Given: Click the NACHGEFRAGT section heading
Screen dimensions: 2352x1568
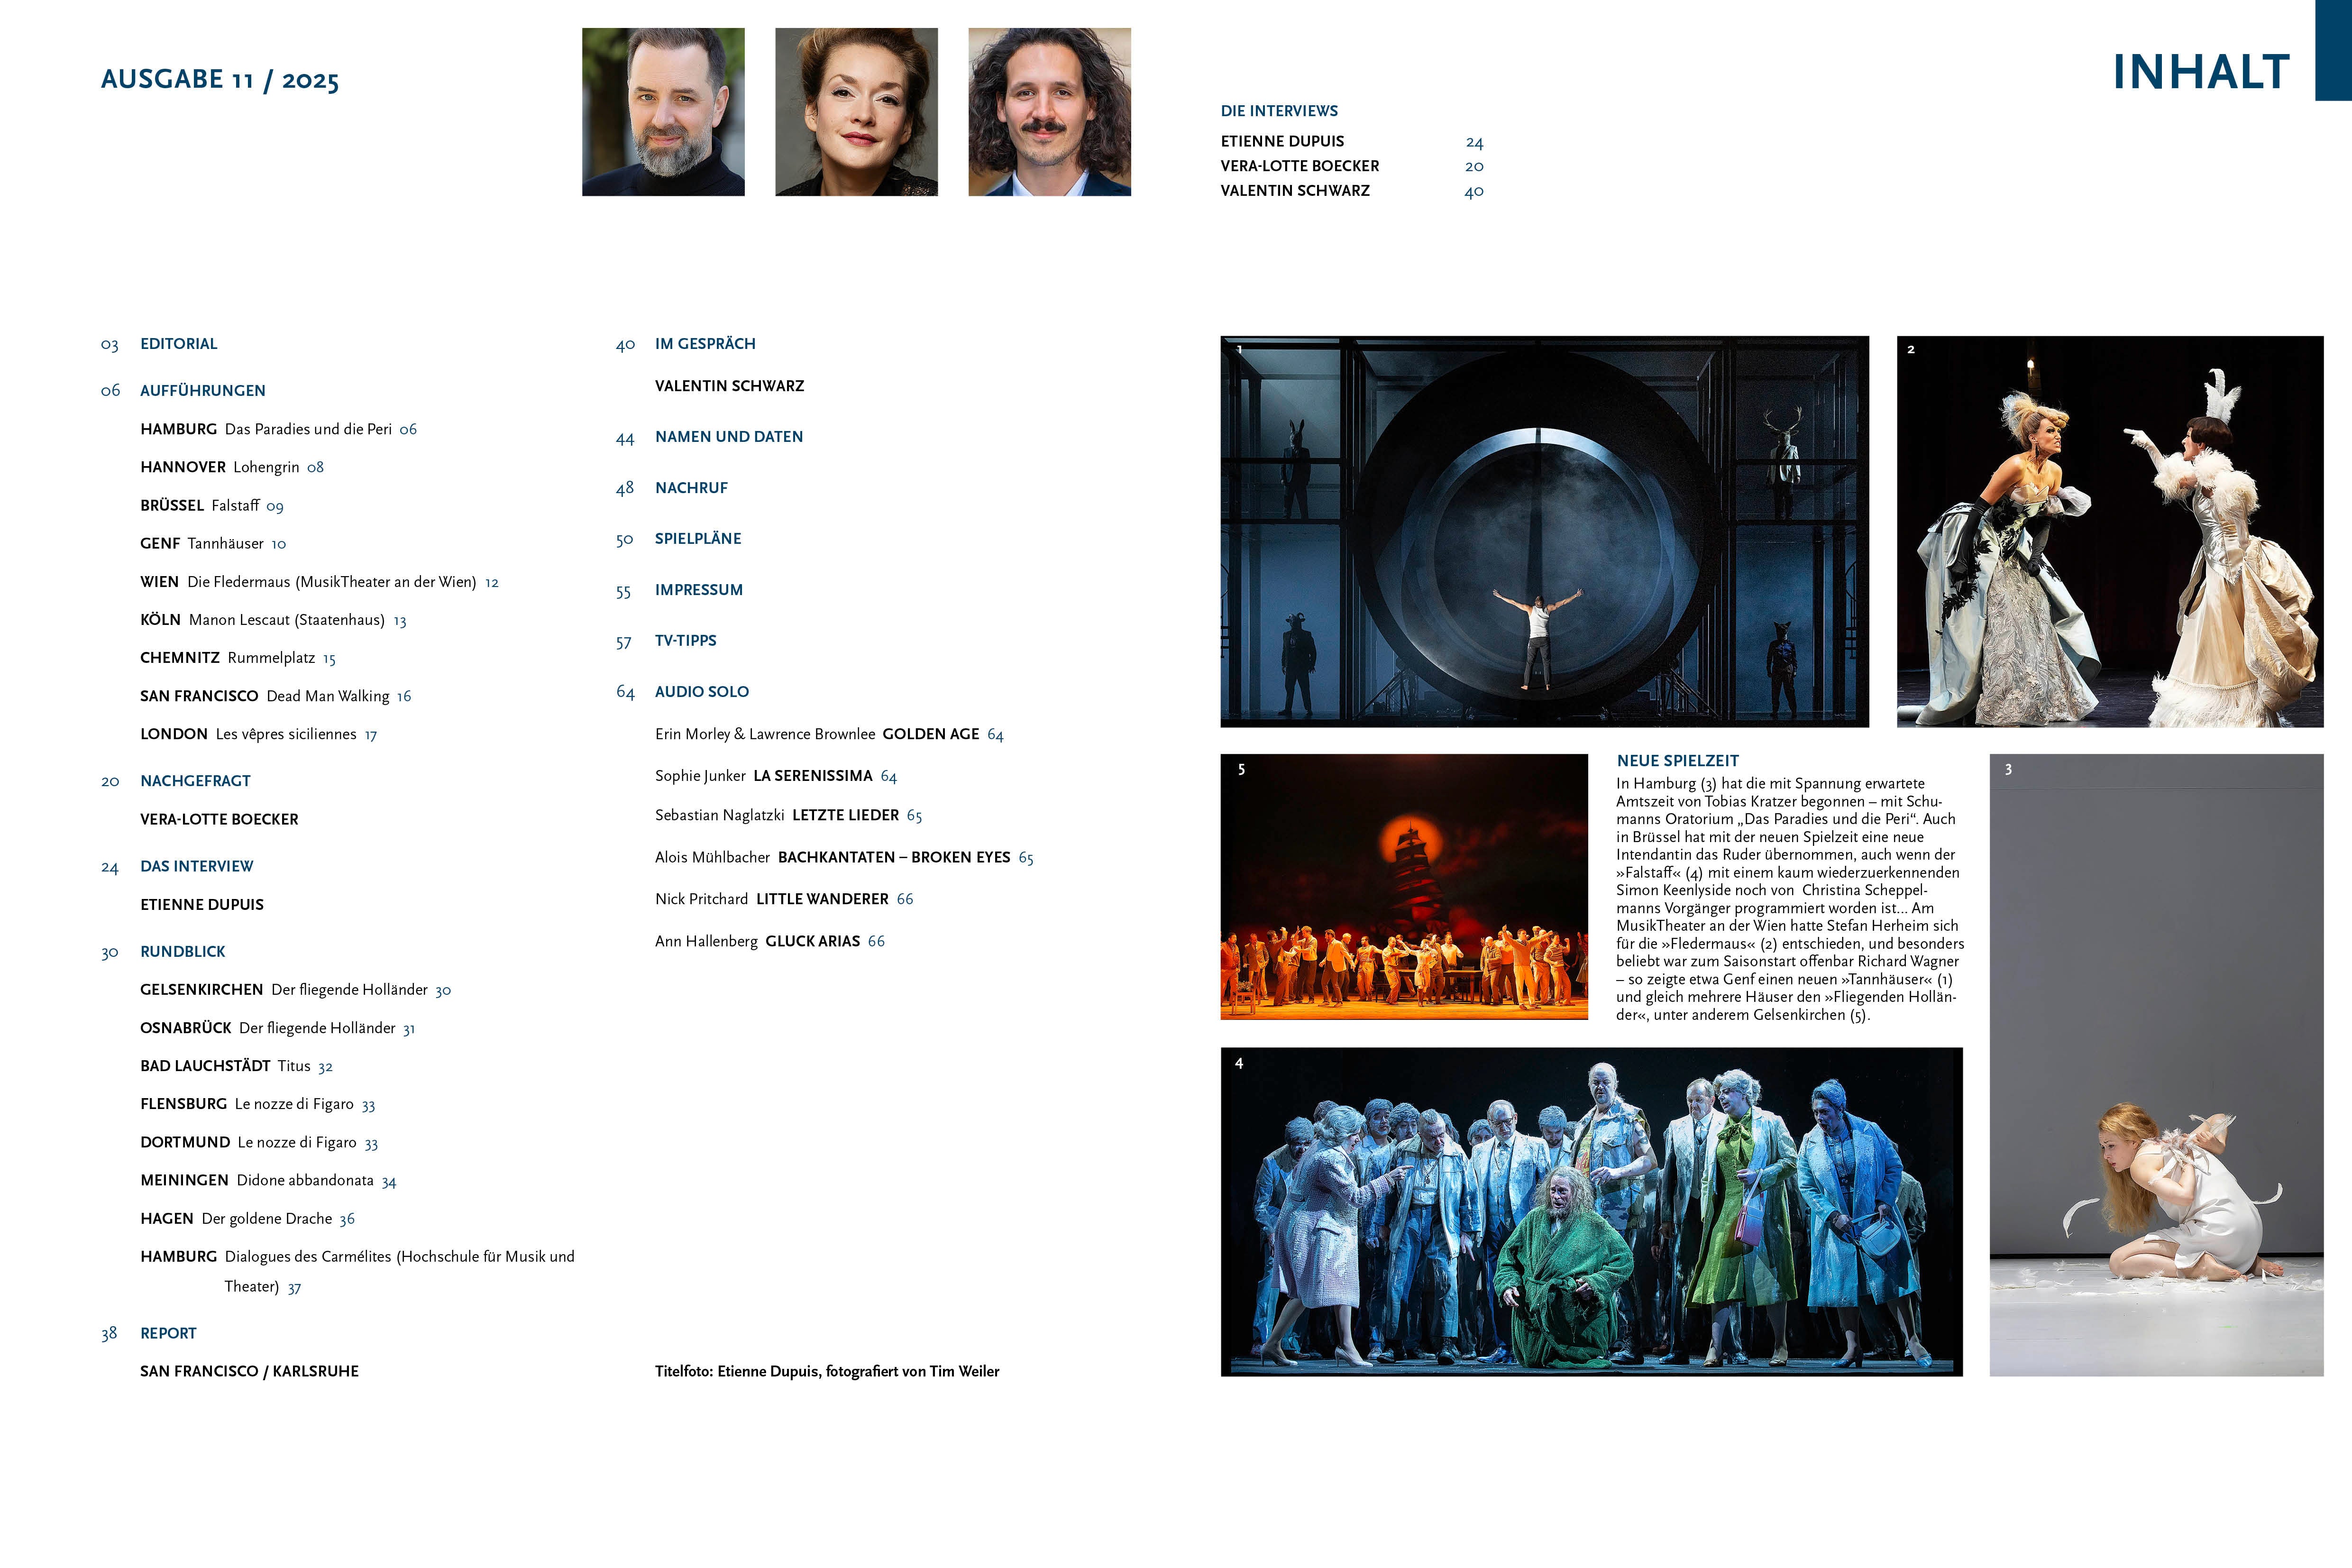Looking at the screenshot, I should [195, 781].
